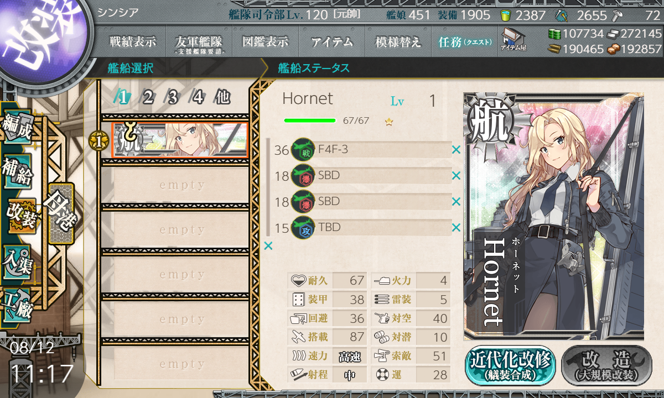Click the first SBD equipment slot
Viewport: 664px width, 398px height.
click(371, 176)
